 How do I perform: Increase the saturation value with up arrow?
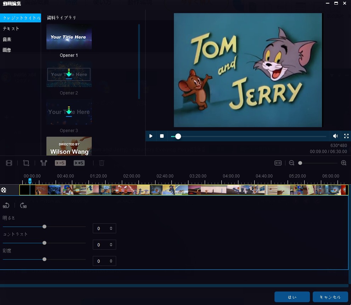tap(111, 260)
